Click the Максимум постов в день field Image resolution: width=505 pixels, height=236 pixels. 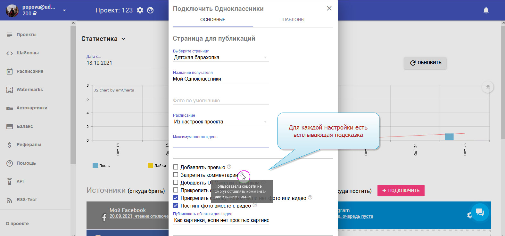(221, 143)
